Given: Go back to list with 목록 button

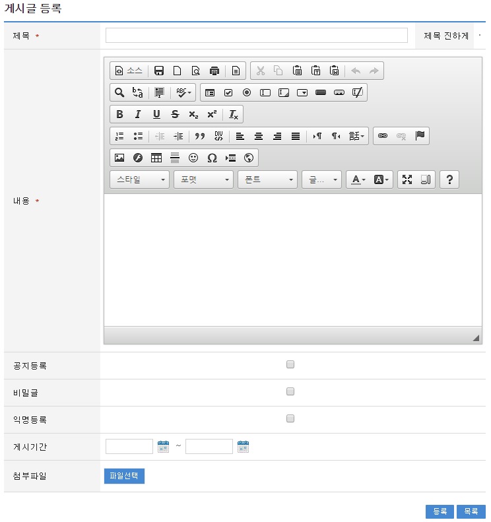Looking at the screenshot, I should click(x=471, y=511).
